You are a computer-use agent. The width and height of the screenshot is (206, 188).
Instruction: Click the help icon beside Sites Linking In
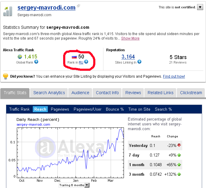coord(139,62)
